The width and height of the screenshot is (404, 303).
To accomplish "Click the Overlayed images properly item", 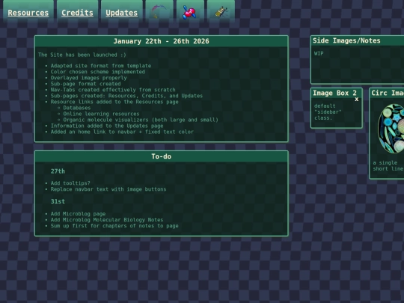I will click(x=88, y=78).
